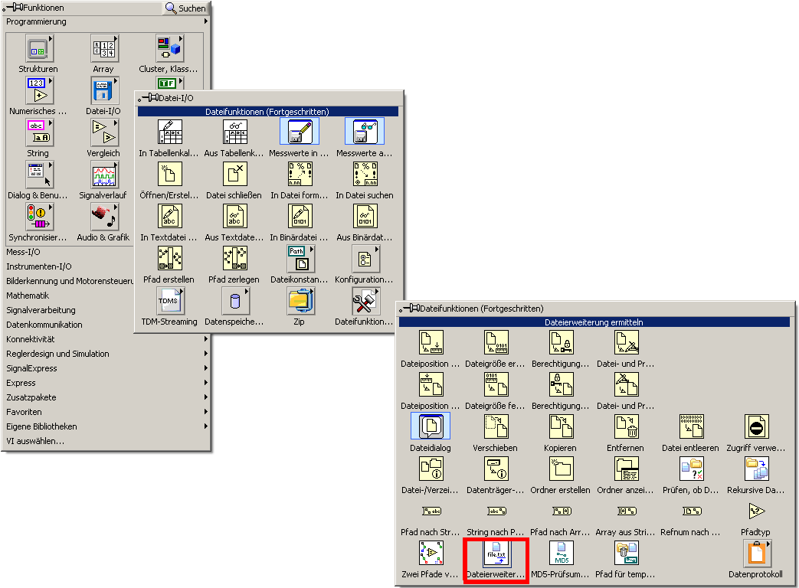
Task: Pin the Funktionen palette with the thumbtack
Action: 13,8
